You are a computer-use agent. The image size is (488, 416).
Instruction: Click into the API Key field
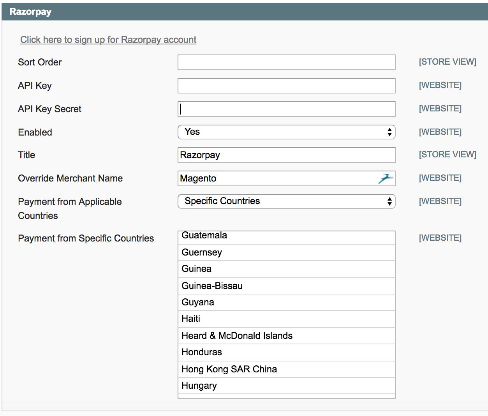click(x=286, y=86)
